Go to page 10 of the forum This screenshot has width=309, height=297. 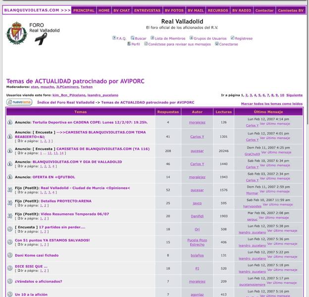[282, 95]
